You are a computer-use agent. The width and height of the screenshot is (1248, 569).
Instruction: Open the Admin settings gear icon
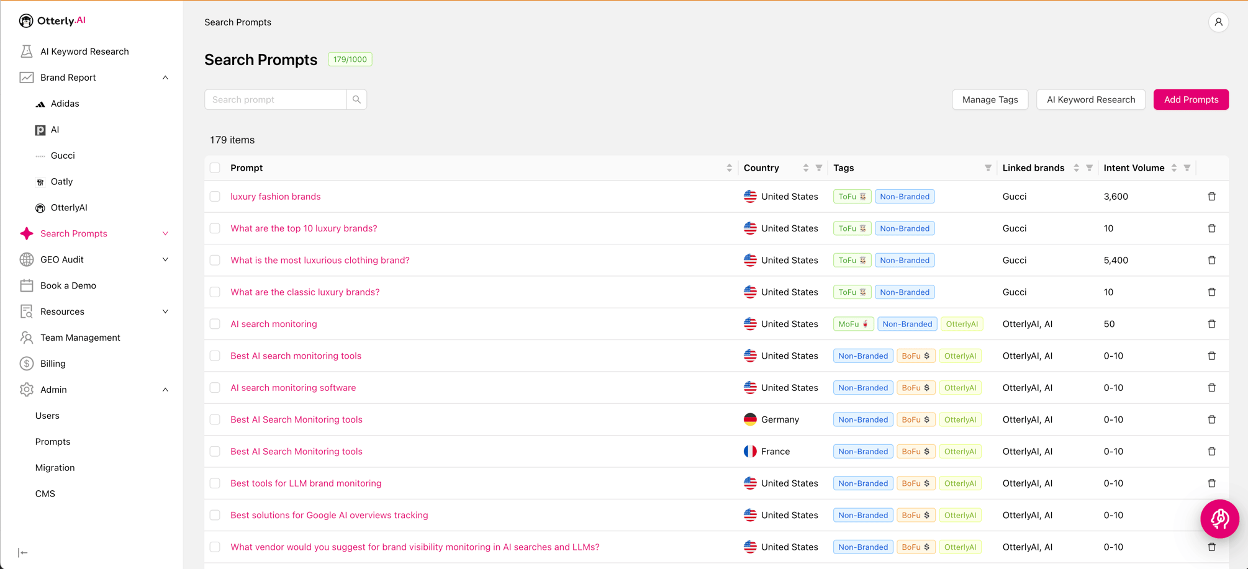(26, 389)
